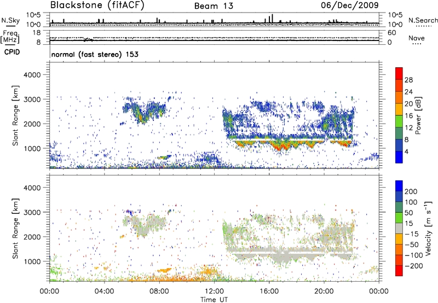Select the 20:00 time tick label

click(324, 292)
